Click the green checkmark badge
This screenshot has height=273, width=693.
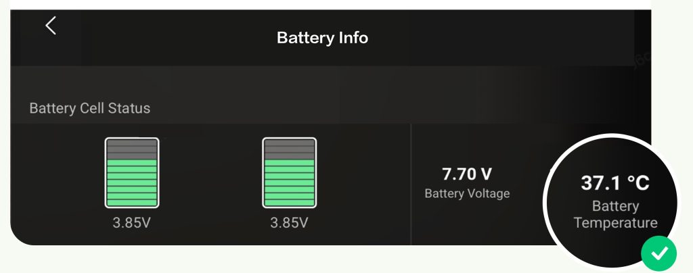point(659,254)
